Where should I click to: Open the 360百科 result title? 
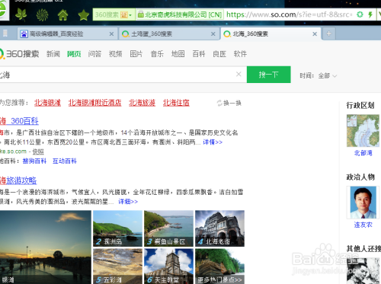tap(19, 121)
